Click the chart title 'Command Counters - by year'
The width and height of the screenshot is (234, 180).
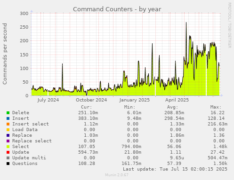click(117, 9)
